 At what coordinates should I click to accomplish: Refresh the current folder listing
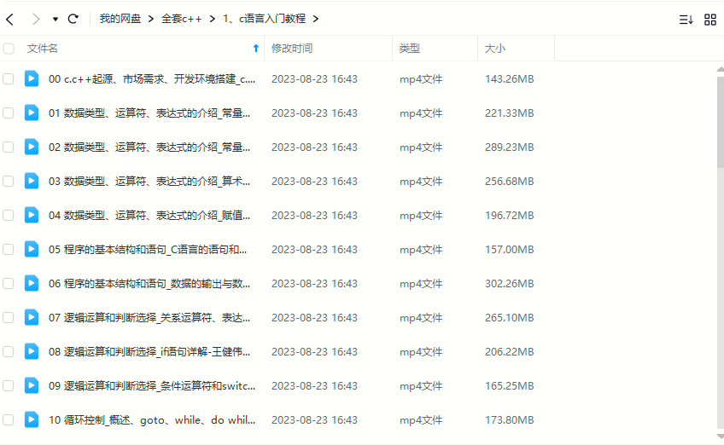click(73, 19)
